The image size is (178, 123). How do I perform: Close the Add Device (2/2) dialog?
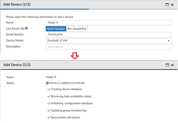point(172,65)
